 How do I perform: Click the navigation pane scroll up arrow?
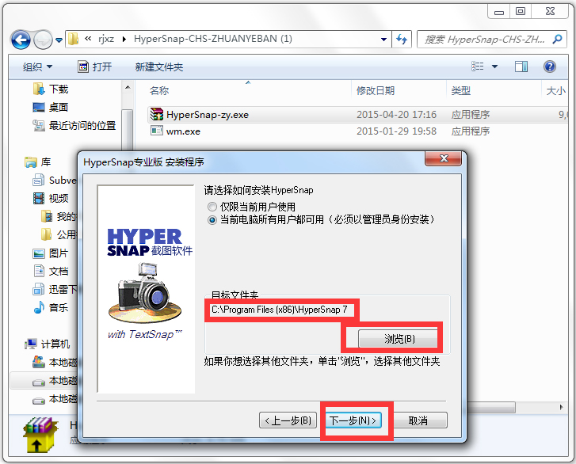point(127,87)
